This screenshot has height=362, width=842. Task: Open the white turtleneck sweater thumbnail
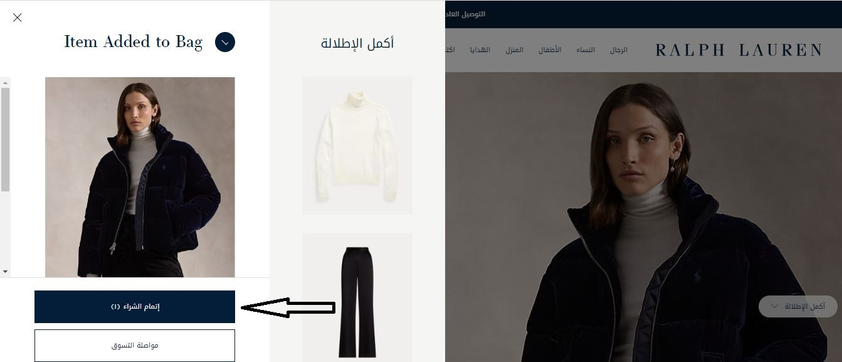pos(357,146)
